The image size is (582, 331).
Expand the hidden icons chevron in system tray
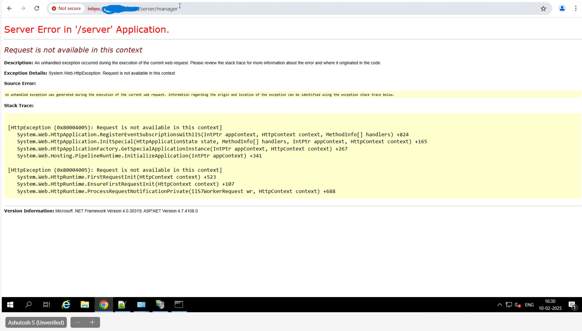point(500,305)
